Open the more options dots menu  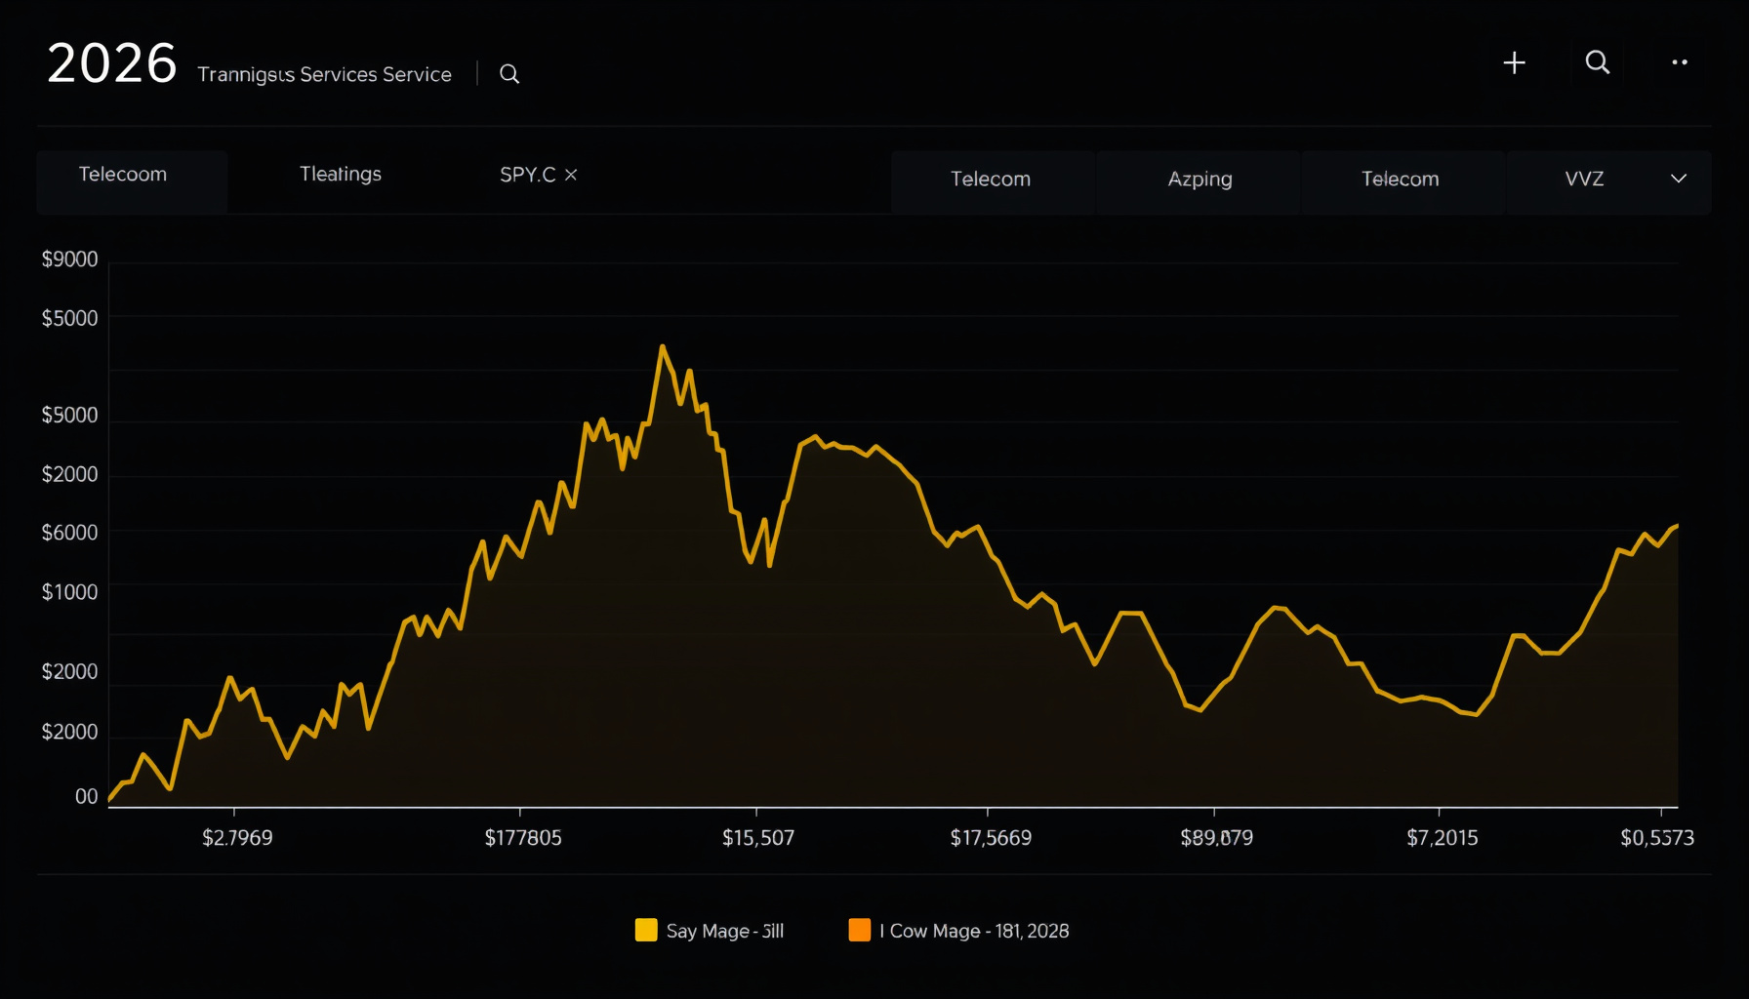point(1680,62)
